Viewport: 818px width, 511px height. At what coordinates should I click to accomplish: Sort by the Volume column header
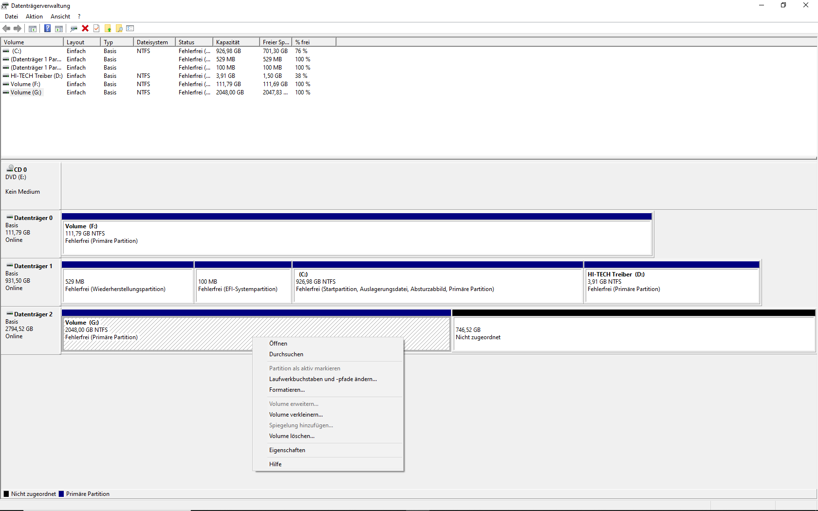tap(32, 42)
